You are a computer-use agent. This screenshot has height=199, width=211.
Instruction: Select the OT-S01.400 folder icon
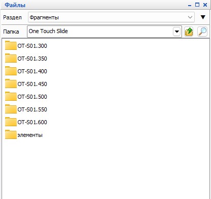pos(11,71)
